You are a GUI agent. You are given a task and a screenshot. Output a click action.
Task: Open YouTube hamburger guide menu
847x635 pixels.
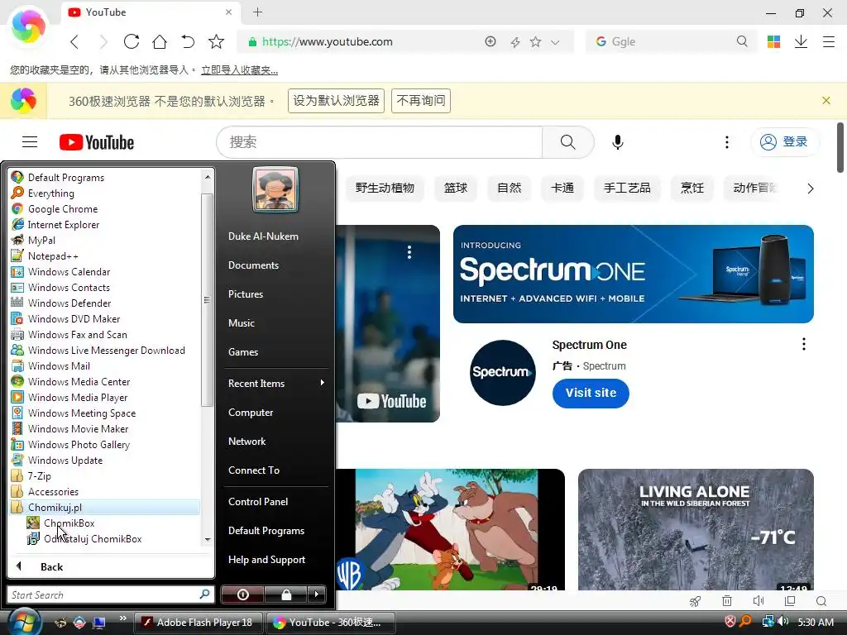30,142
